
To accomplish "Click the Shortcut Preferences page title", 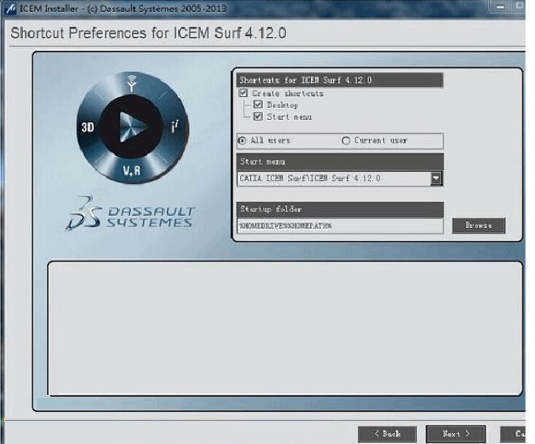I will coord(148,33).
